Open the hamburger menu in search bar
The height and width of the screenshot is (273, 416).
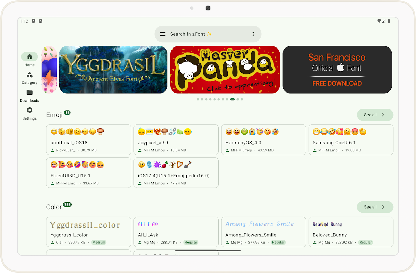click(x=163, y=34)
